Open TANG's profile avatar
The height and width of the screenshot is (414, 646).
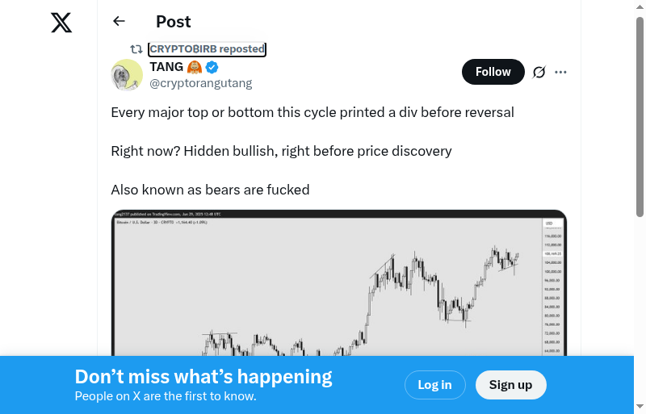(x=127, y=75)
